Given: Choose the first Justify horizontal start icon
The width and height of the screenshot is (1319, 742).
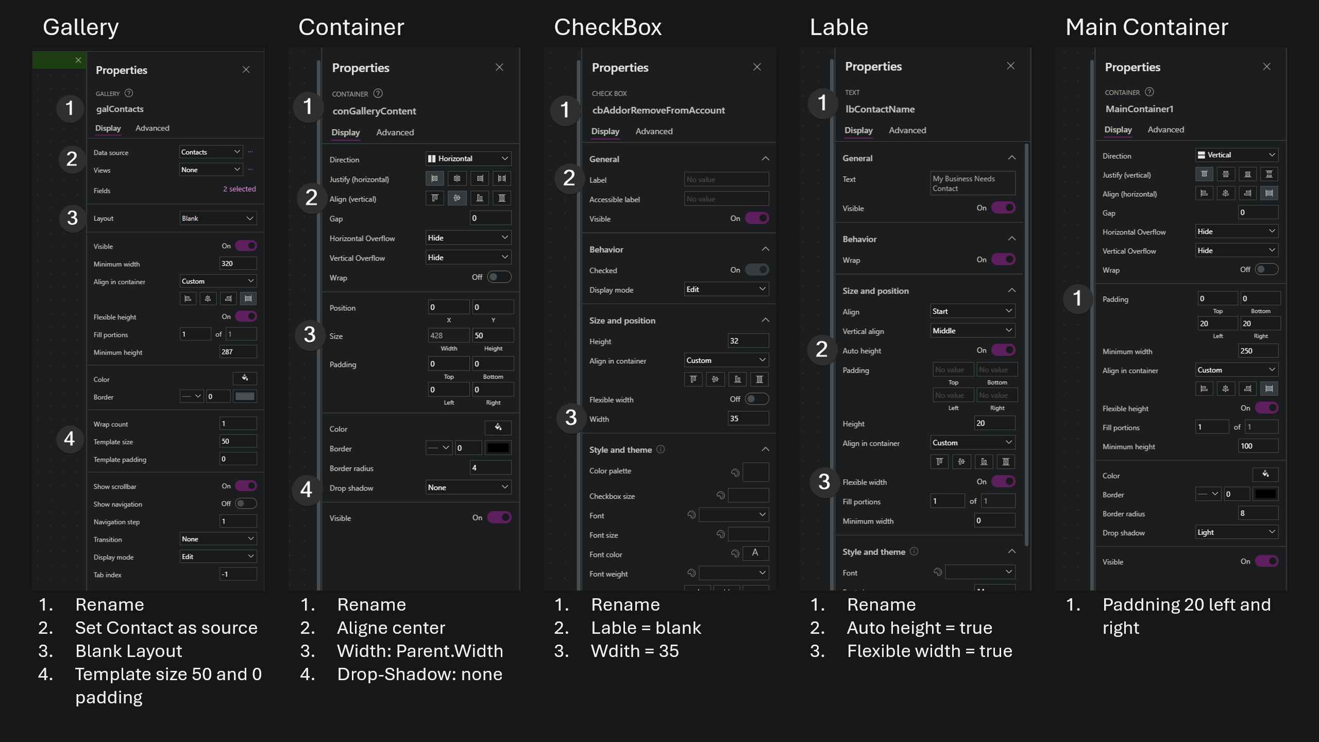Looking at the screenshot, I should 435,179.
